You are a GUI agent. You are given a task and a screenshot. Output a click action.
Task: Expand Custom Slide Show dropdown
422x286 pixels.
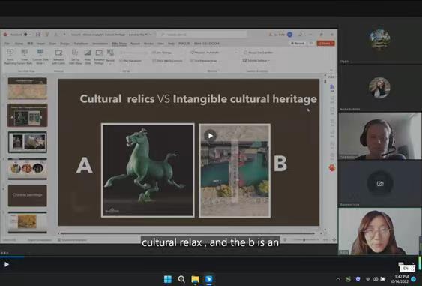[40, 56]
